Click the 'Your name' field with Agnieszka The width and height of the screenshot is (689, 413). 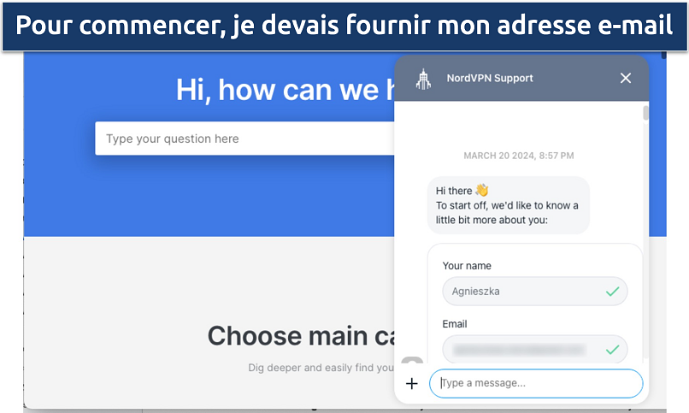[521, 292]
